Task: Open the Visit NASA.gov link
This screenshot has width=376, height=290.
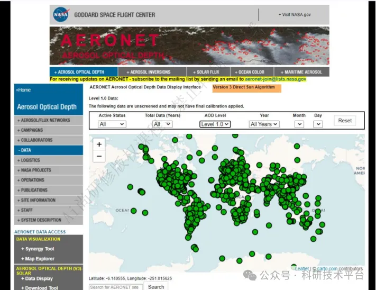Action: click(x=295, y=15)
